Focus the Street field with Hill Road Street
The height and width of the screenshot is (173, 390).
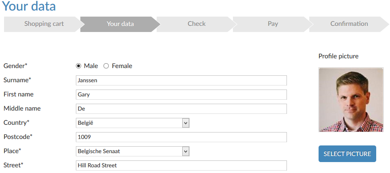(x=181, y=165)
